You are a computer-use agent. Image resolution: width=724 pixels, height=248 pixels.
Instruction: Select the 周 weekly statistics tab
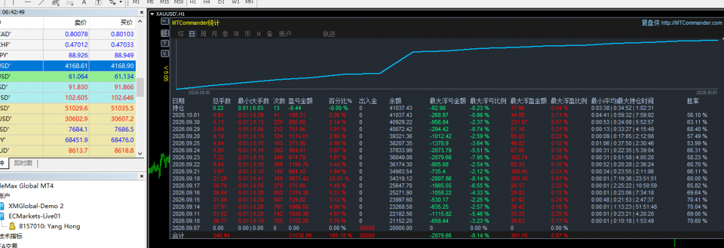coord(203,34)
